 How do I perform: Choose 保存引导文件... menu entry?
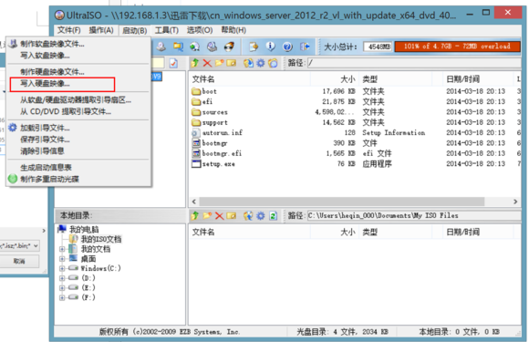pyautogui.click(x=78, y=140)
